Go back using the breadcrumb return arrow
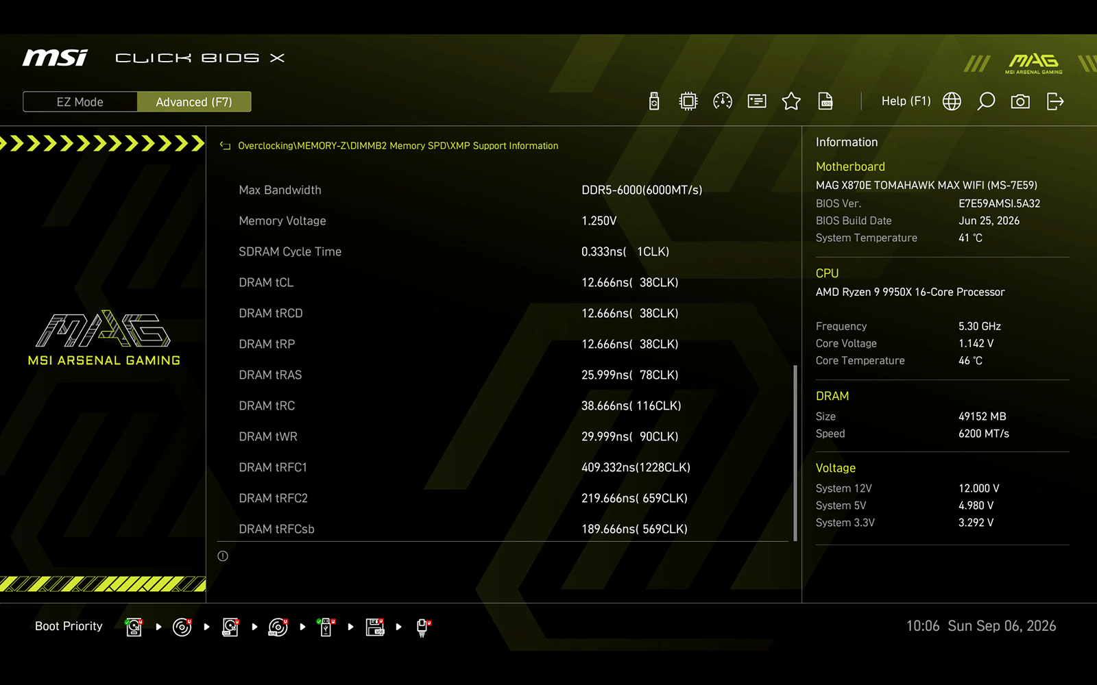Image resolution: width=1097 pixels, height=685 pixels. [225, 145]
